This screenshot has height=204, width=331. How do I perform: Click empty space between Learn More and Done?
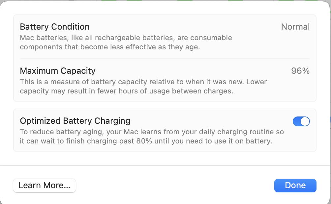pyautogui.click(x=175, y=186)
